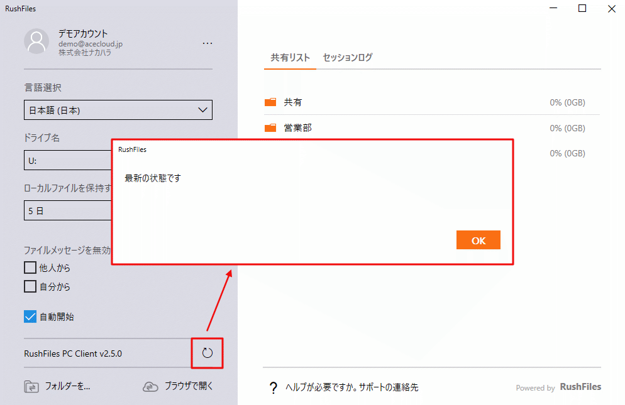625x405 pixels.
Task: Click the refresh update check icon
Action: coord(207,353)
